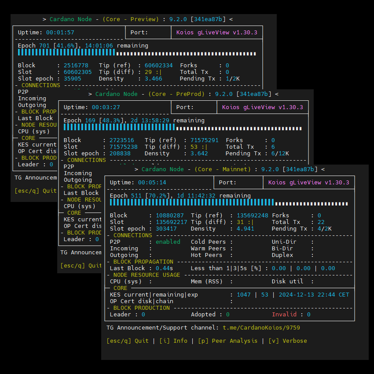Select PreProd Tip (diff) value 53

pyautogui.click(x=194, y=147)
